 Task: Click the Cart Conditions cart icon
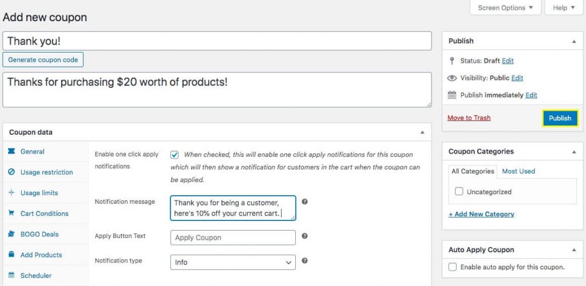point(11,214)
